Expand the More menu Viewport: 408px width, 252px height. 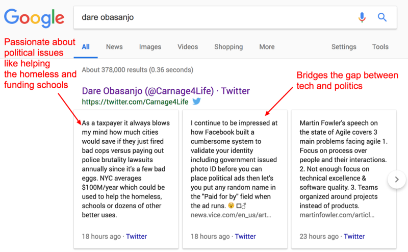coord(267,47)
